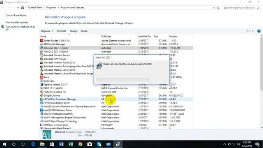Click the KMPlayer program icon

coord(42,125)
